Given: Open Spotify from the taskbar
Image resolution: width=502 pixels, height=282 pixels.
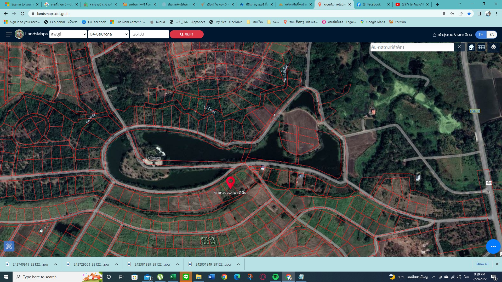Looking at the screenshot, I should pyautogui.click(x=275, y=277).
